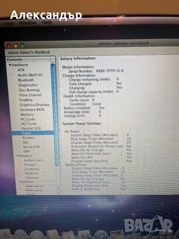Click Automatic Restart On Power Loss line
This screenshot has height=239, width=179.
[101, 146]
